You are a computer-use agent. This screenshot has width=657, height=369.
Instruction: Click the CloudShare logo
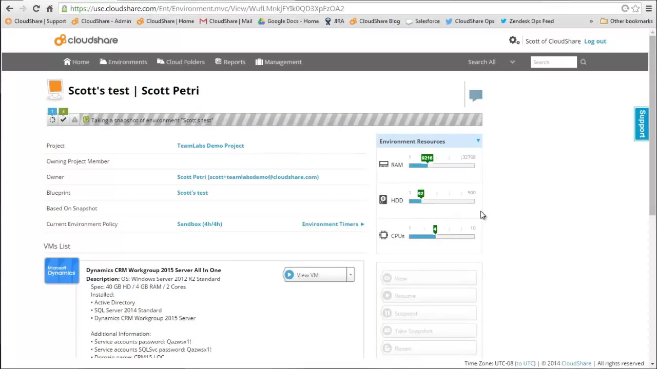(x=86, y=40)
